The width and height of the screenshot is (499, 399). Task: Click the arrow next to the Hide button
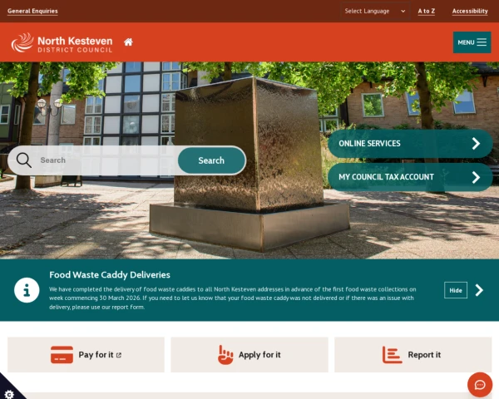point(479,290)
